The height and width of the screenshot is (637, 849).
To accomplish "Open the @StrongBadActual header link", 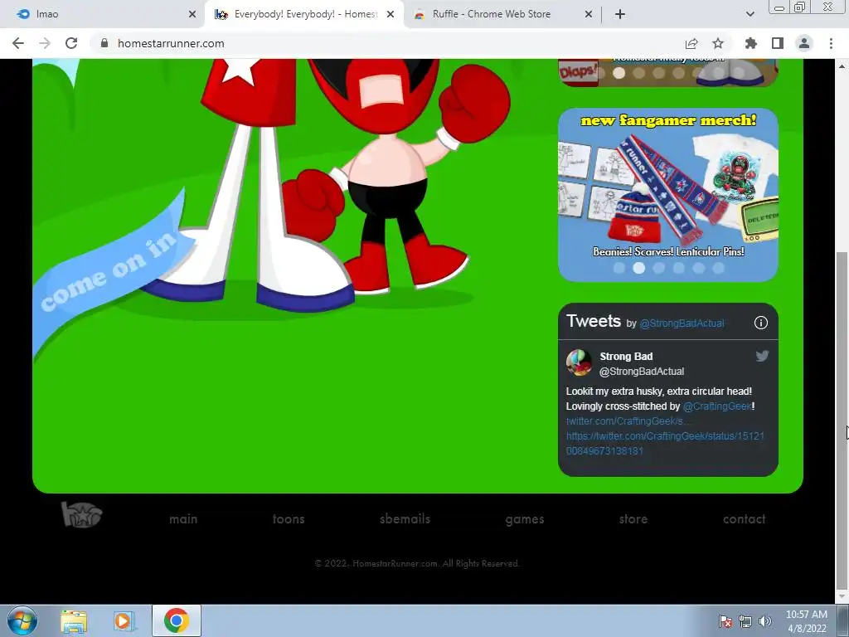I will 682,323.
